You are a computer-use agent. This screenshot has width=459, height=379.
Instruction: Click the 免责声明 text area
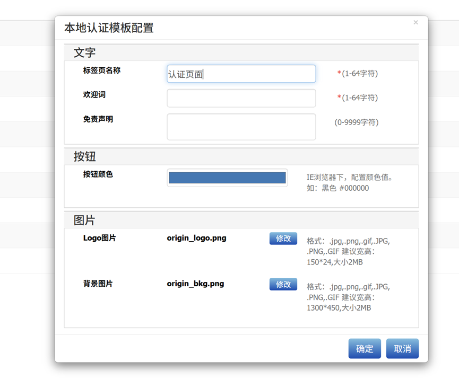[x=241, y=127]
